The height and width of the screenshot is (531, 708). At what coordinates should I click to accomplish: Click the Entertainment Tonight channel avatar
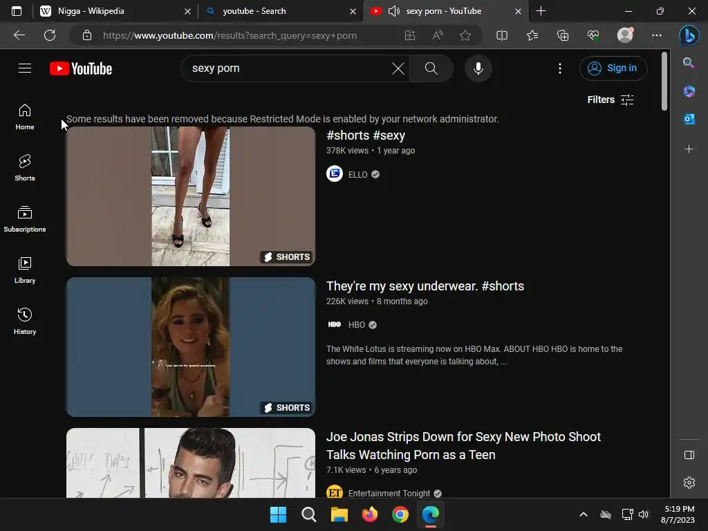[x=335, y=492]
